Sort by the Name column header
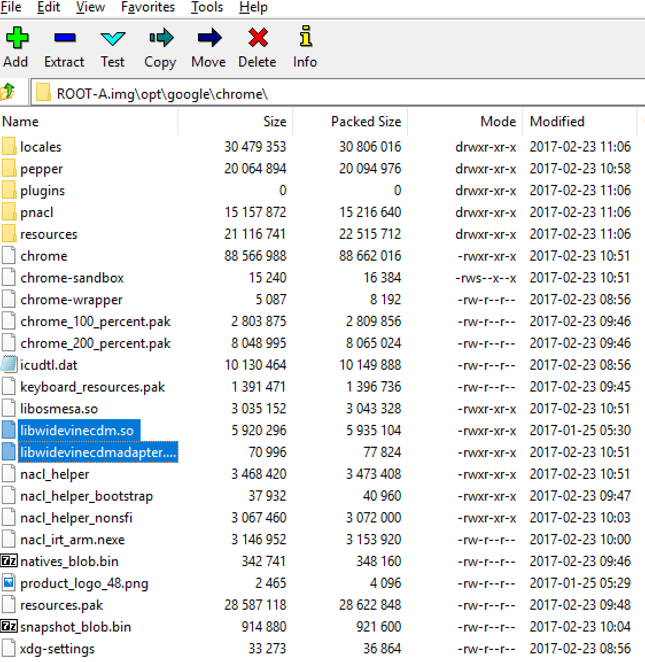The width and height of the screenshot is (645, 662). pos(88,122)
